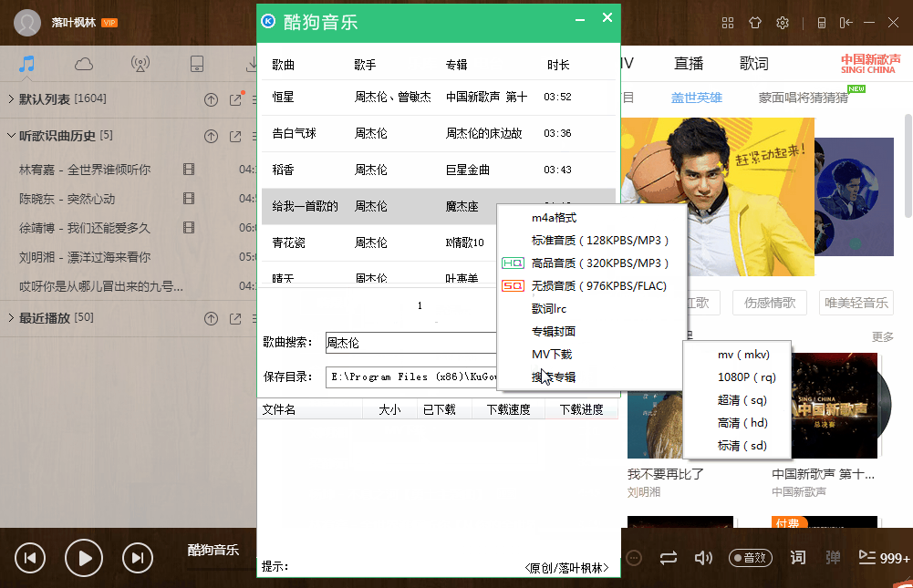Open the skin (shirt) icon
This screenshot has height=588, width=913.
tap(755, 23)
